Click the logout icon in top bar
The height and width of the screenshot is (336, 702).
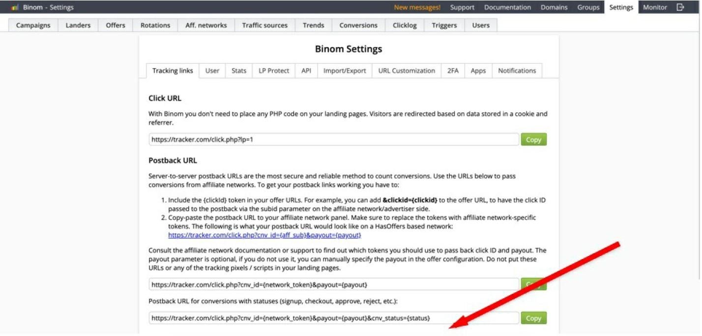[680, 7]
